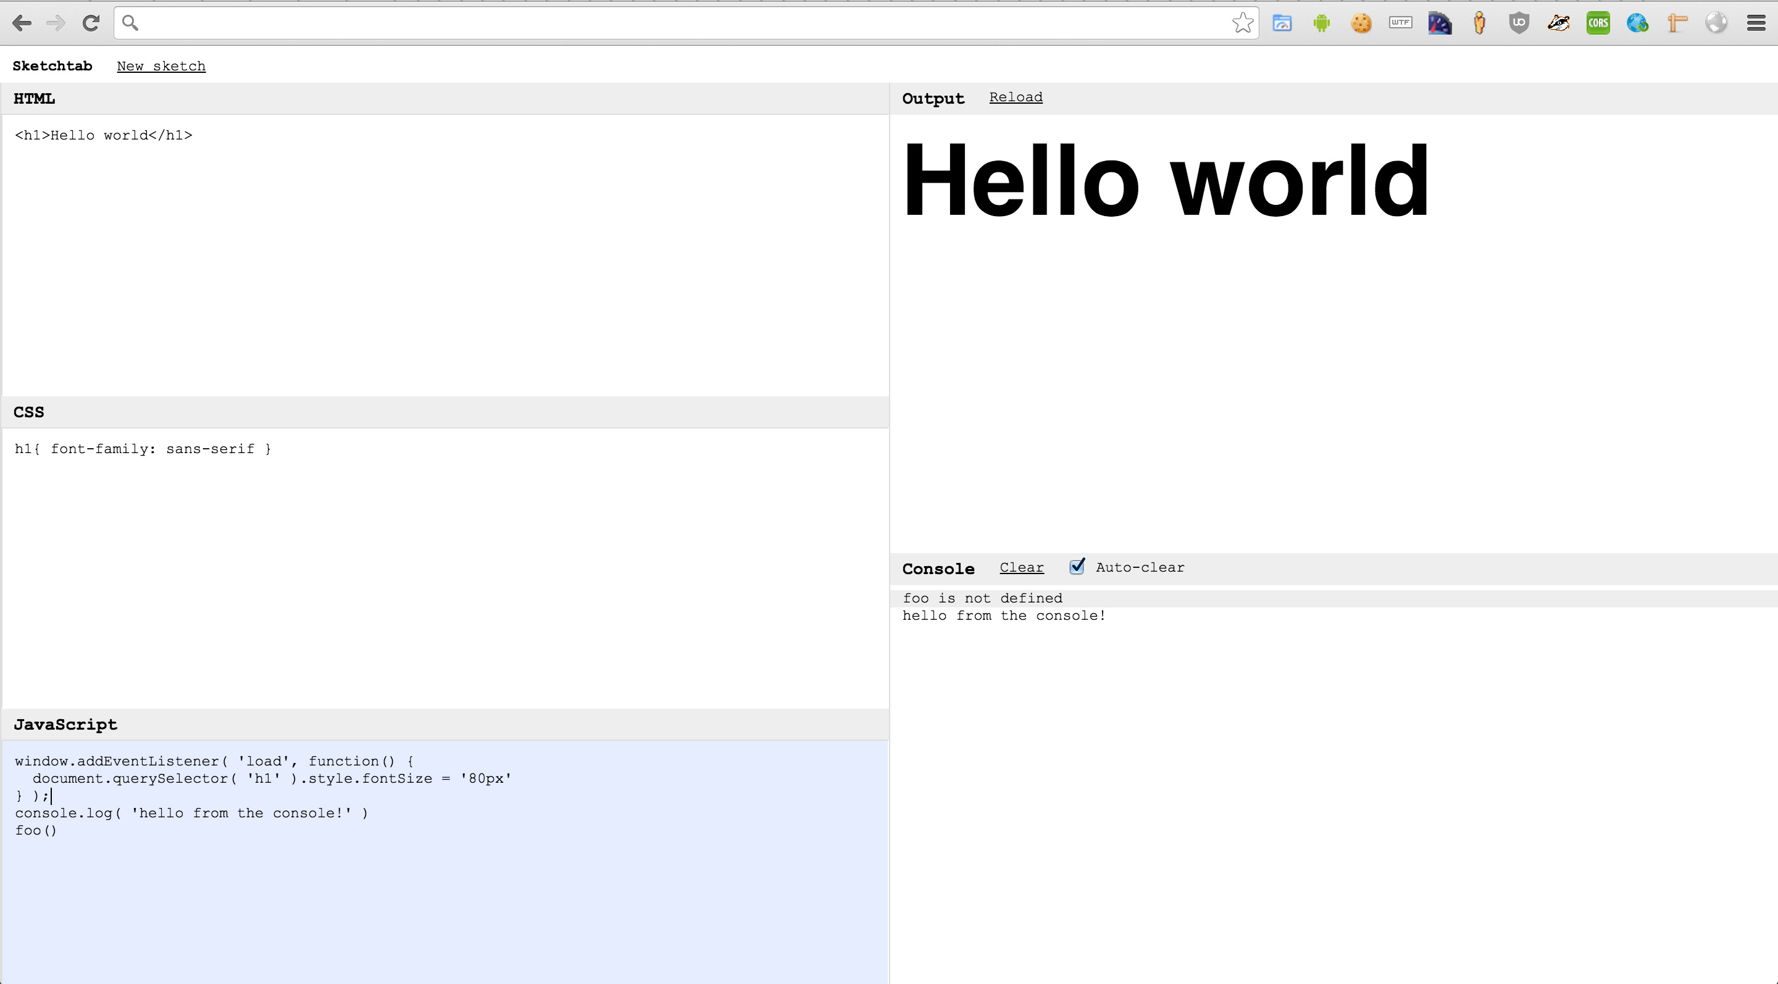Disable the Auto-clear checkbox
Image resolution: width=1778 pixels, height=984 pixels.
(x=1077, y=567)
